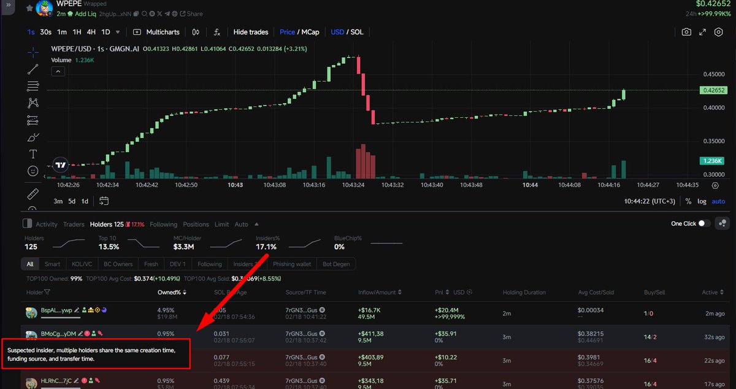Image resolution: width=736 pixels, height=389 pixels.
Task: Search the token with magnifier icon
Action: [144, 13]
